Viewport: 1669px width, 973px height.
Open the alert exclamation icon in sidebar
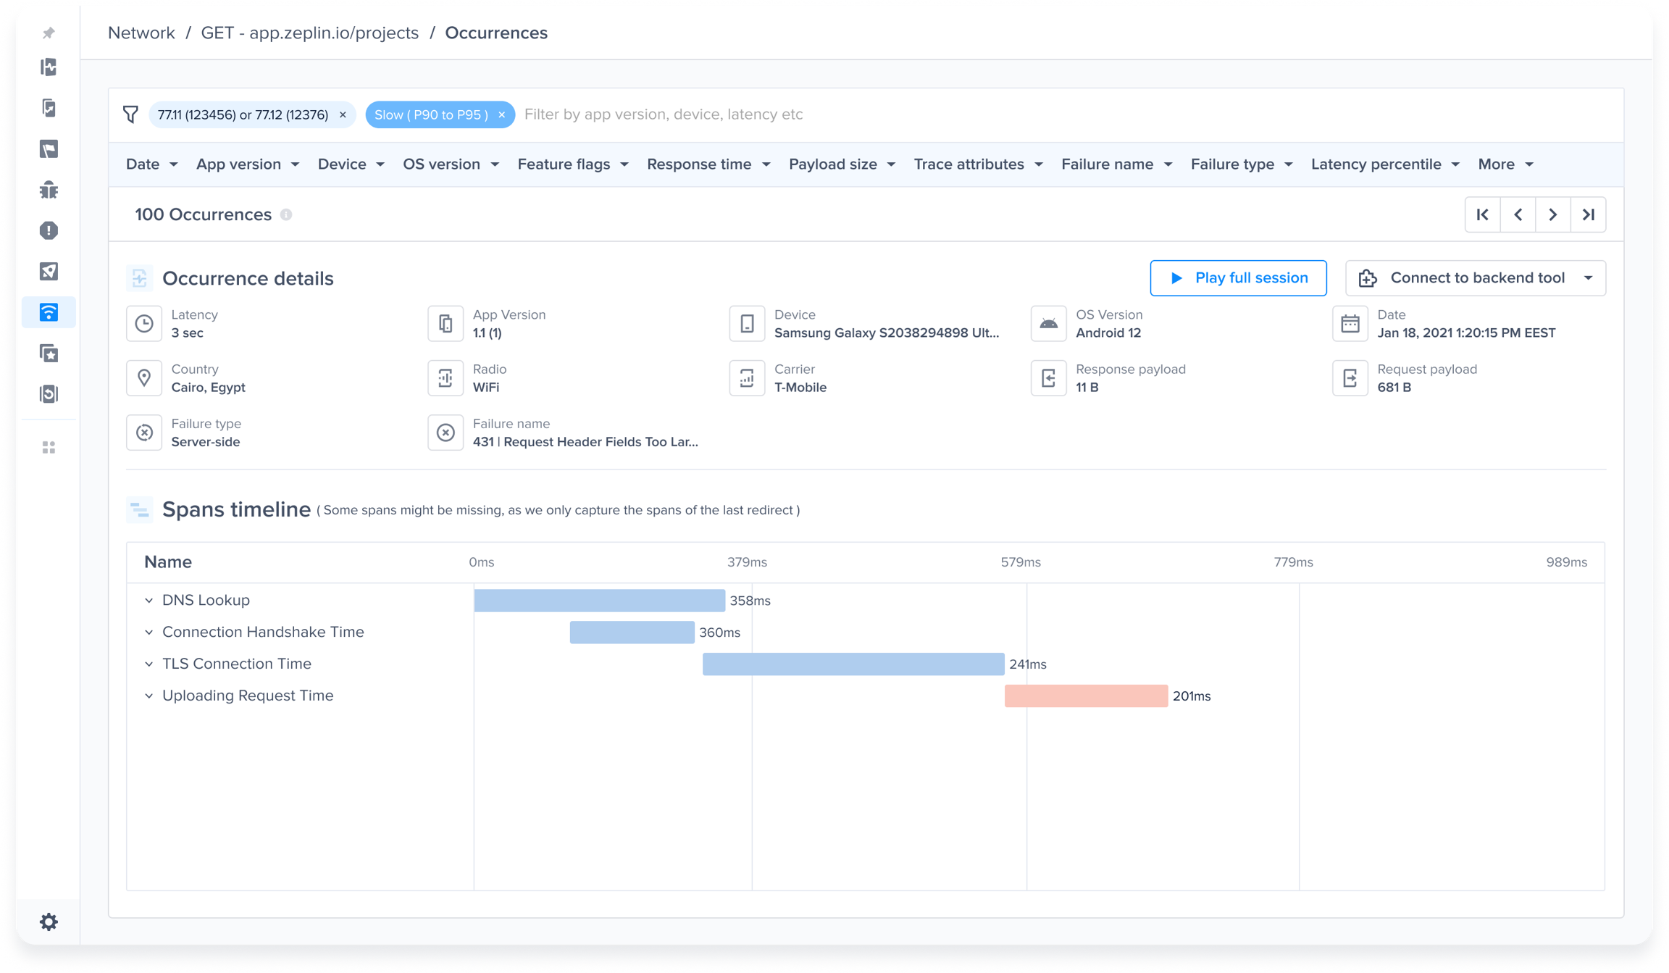point(49,230)
